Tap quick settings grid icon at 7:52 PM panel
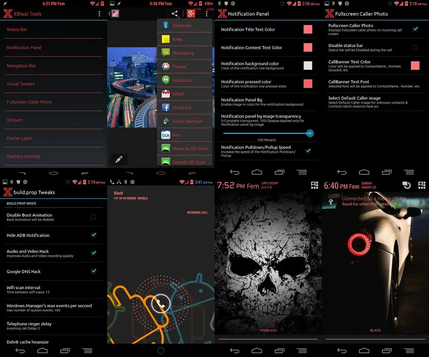The height and width of the screenshot is (357, 429). 314,185
